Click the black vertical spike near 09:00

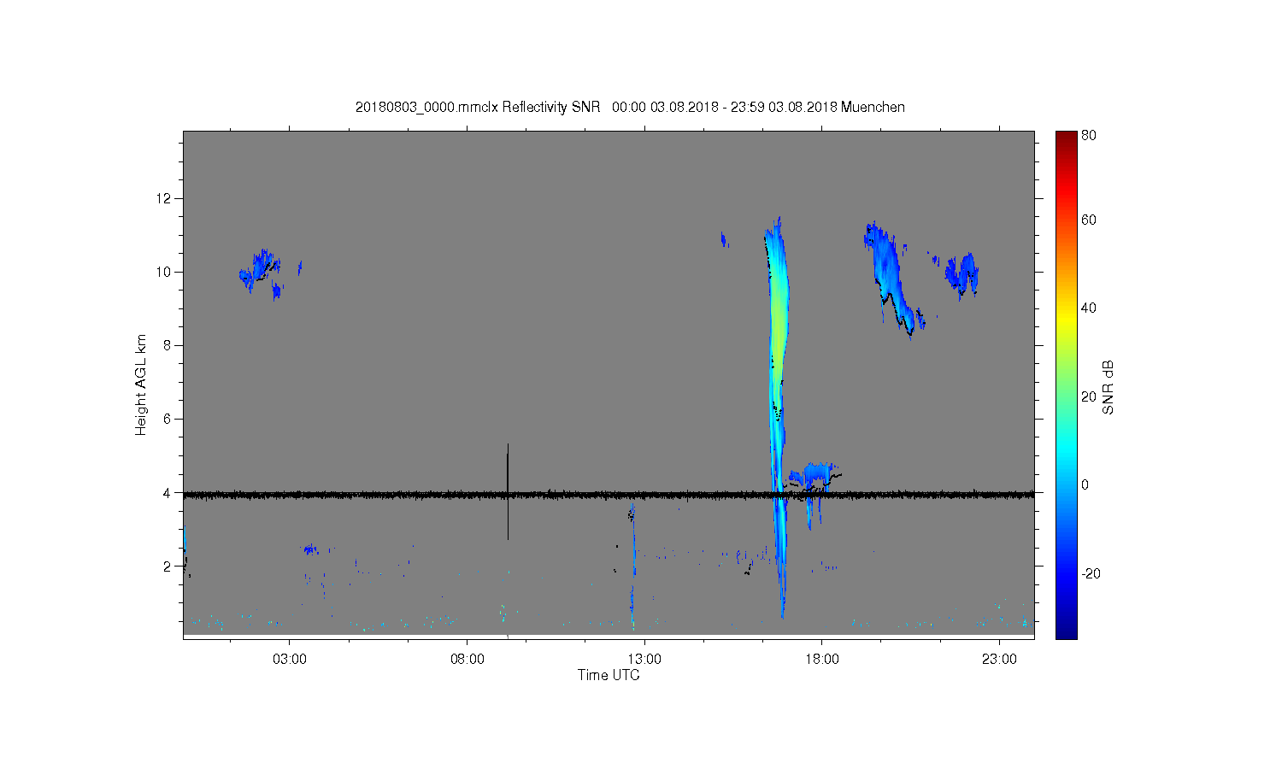pos(508,491)
